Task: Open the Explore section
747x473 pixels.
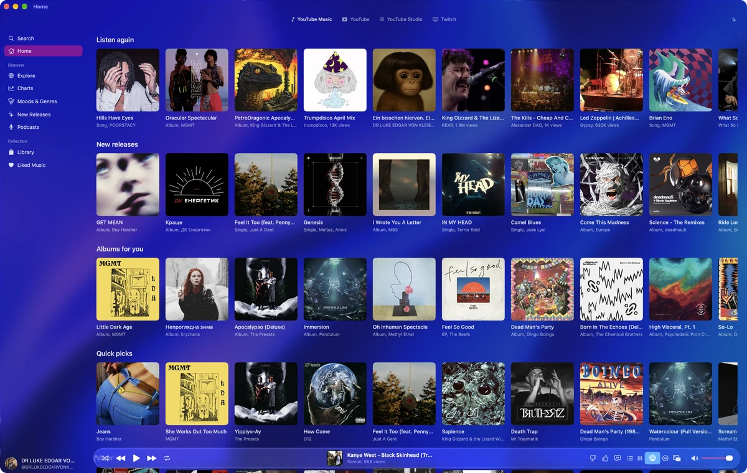Action: (x=43, y=76)
